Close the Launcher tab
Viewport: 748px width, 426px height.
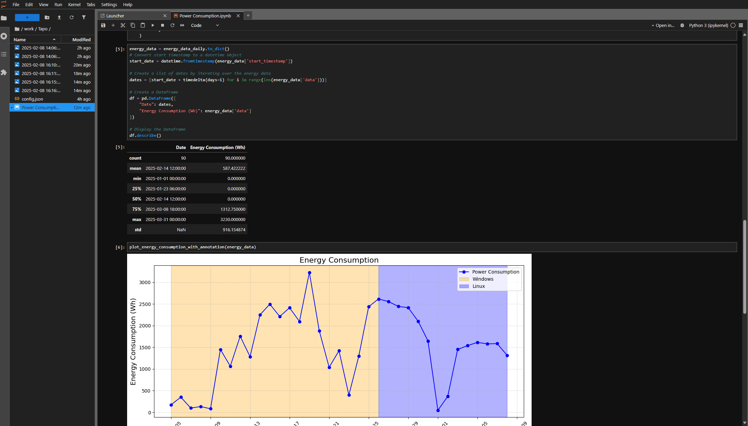[x=165, y=16]
